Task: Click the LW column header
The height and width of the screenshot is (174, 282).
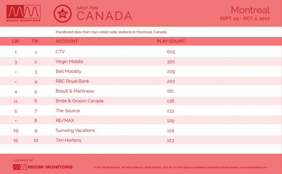Action: pos(15,41)
